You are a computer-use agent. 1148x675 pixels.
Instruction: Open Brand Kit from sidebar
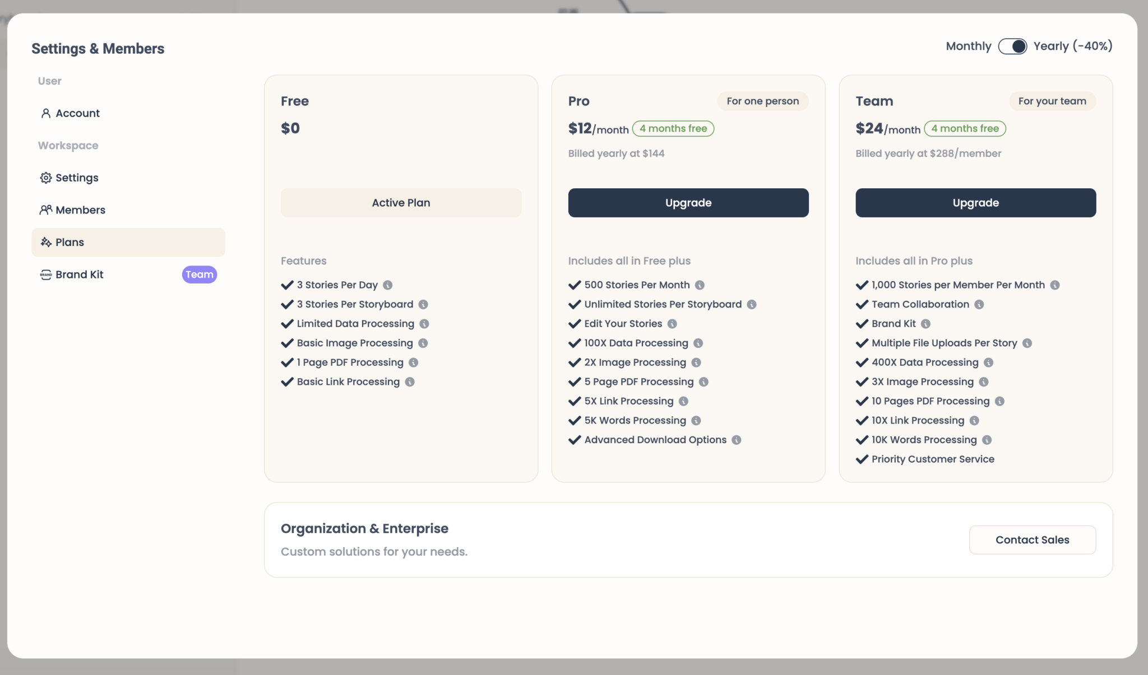pyautogui.click(x=79, y=274)
